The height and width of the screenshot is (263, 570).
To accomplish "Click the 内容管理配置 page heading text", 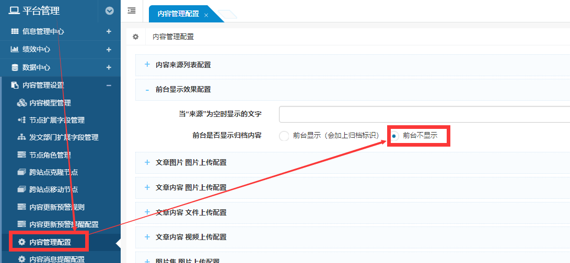I will 173,37.
